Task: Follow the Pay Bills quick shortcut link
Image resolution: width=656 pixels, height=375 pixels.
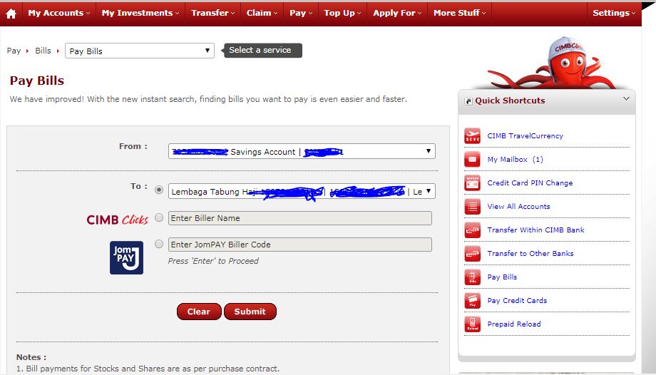Action: pos(502,277)
